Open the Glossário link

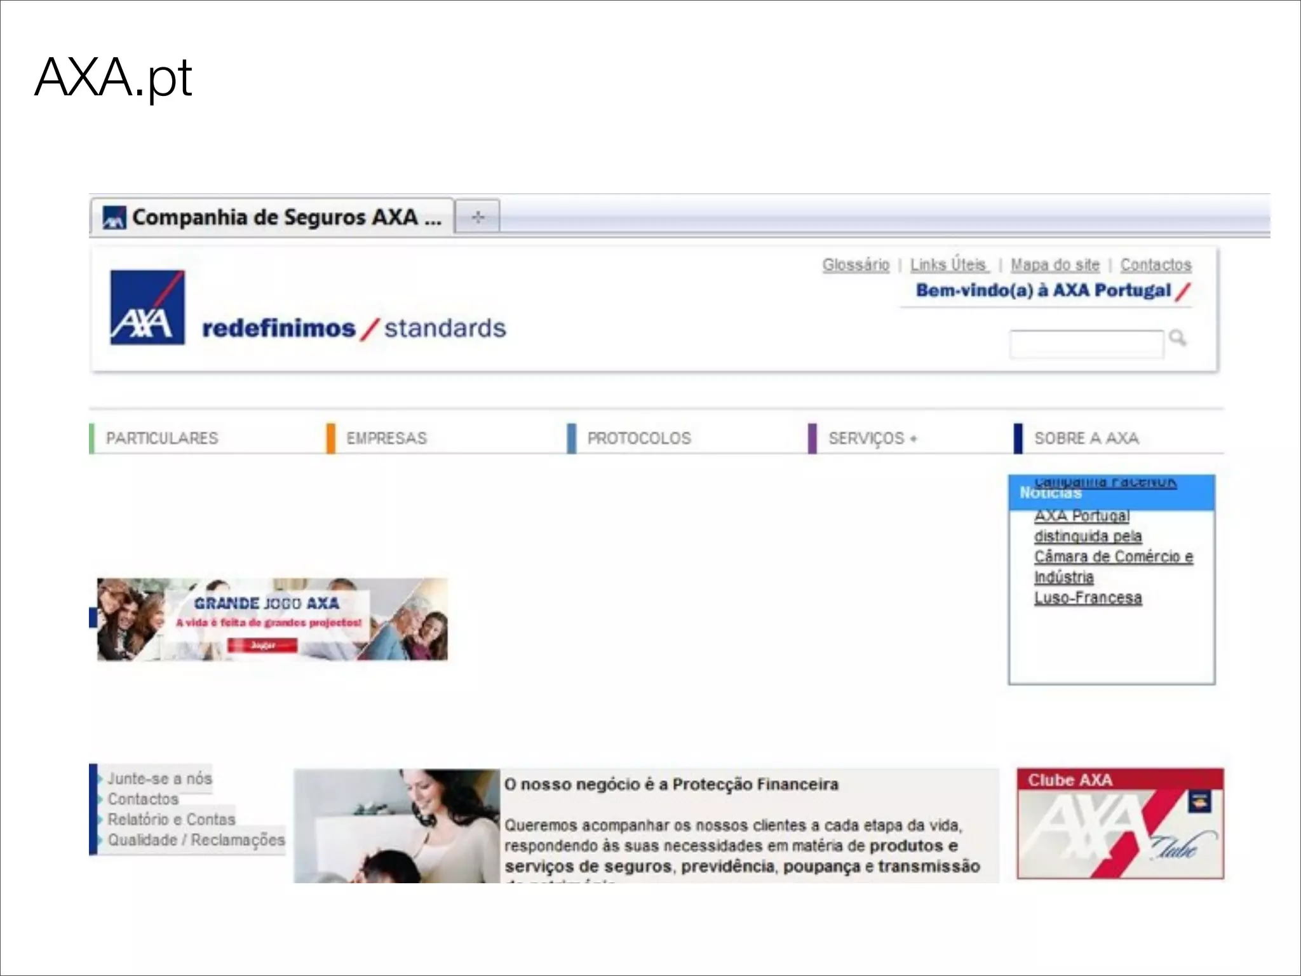[x=856, y=264]
